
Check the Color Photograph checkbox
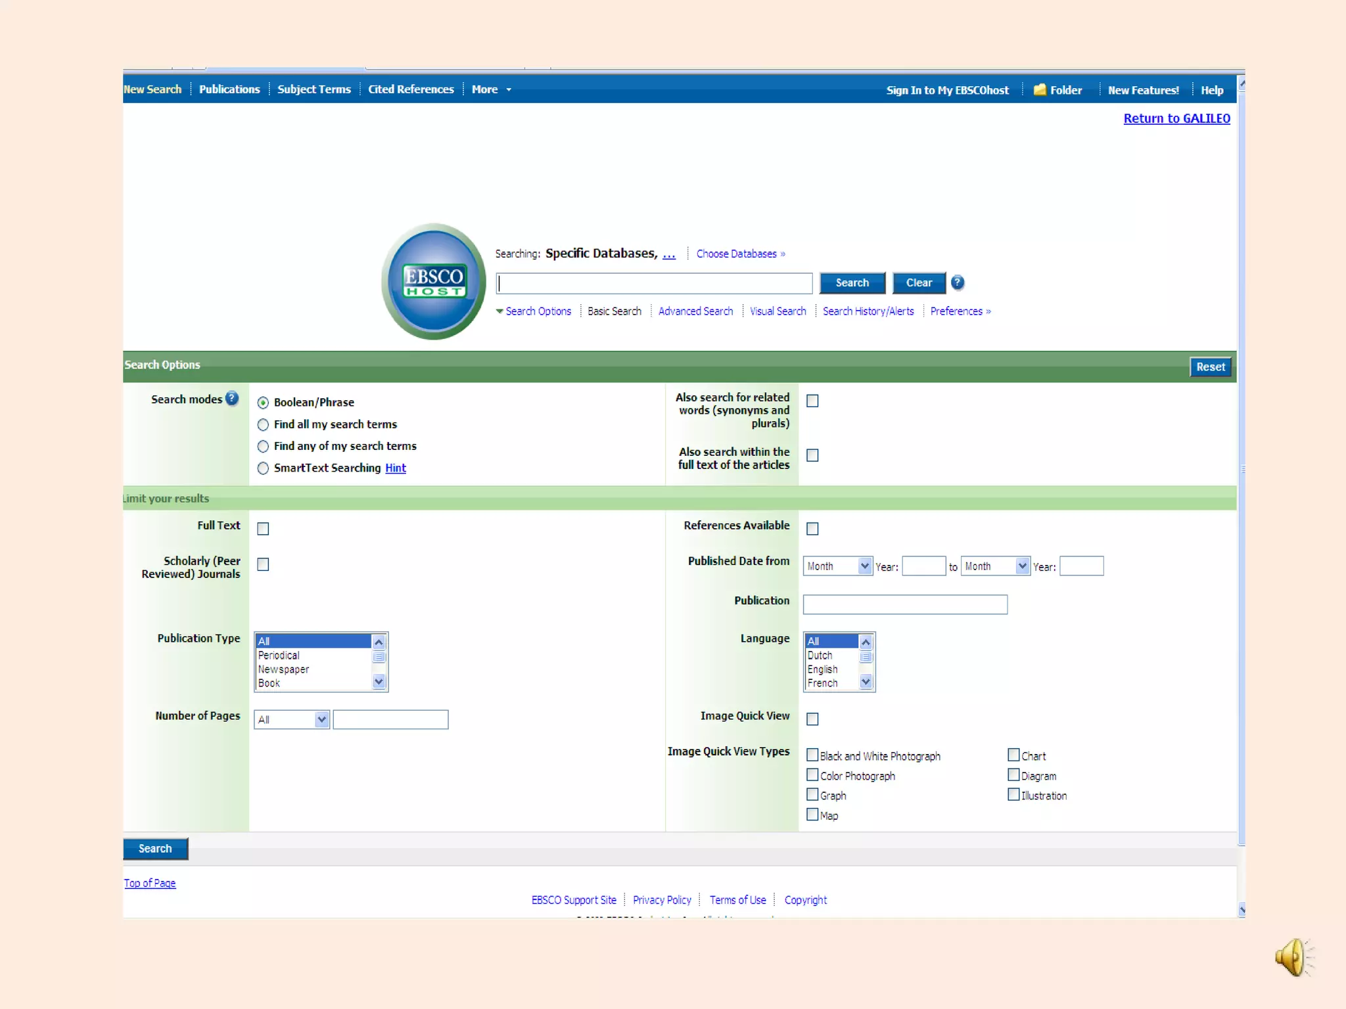[x=812, y=775]
